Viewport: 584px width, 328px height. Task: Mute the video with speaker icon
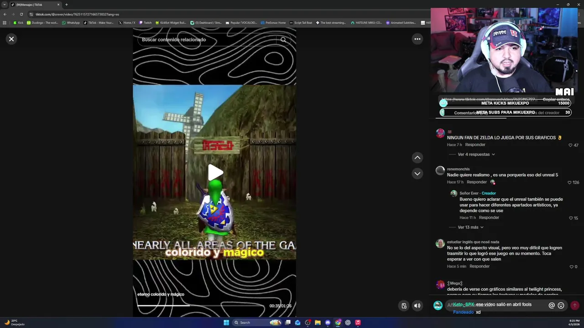417,306
